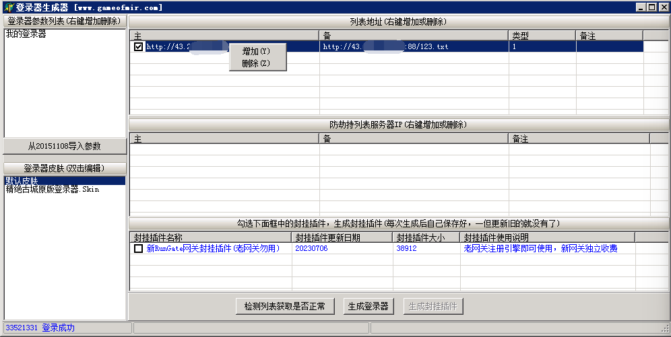Click the 封挂插件名称 column header
This screenshot has width=671, height=337.
pos(211,237)
